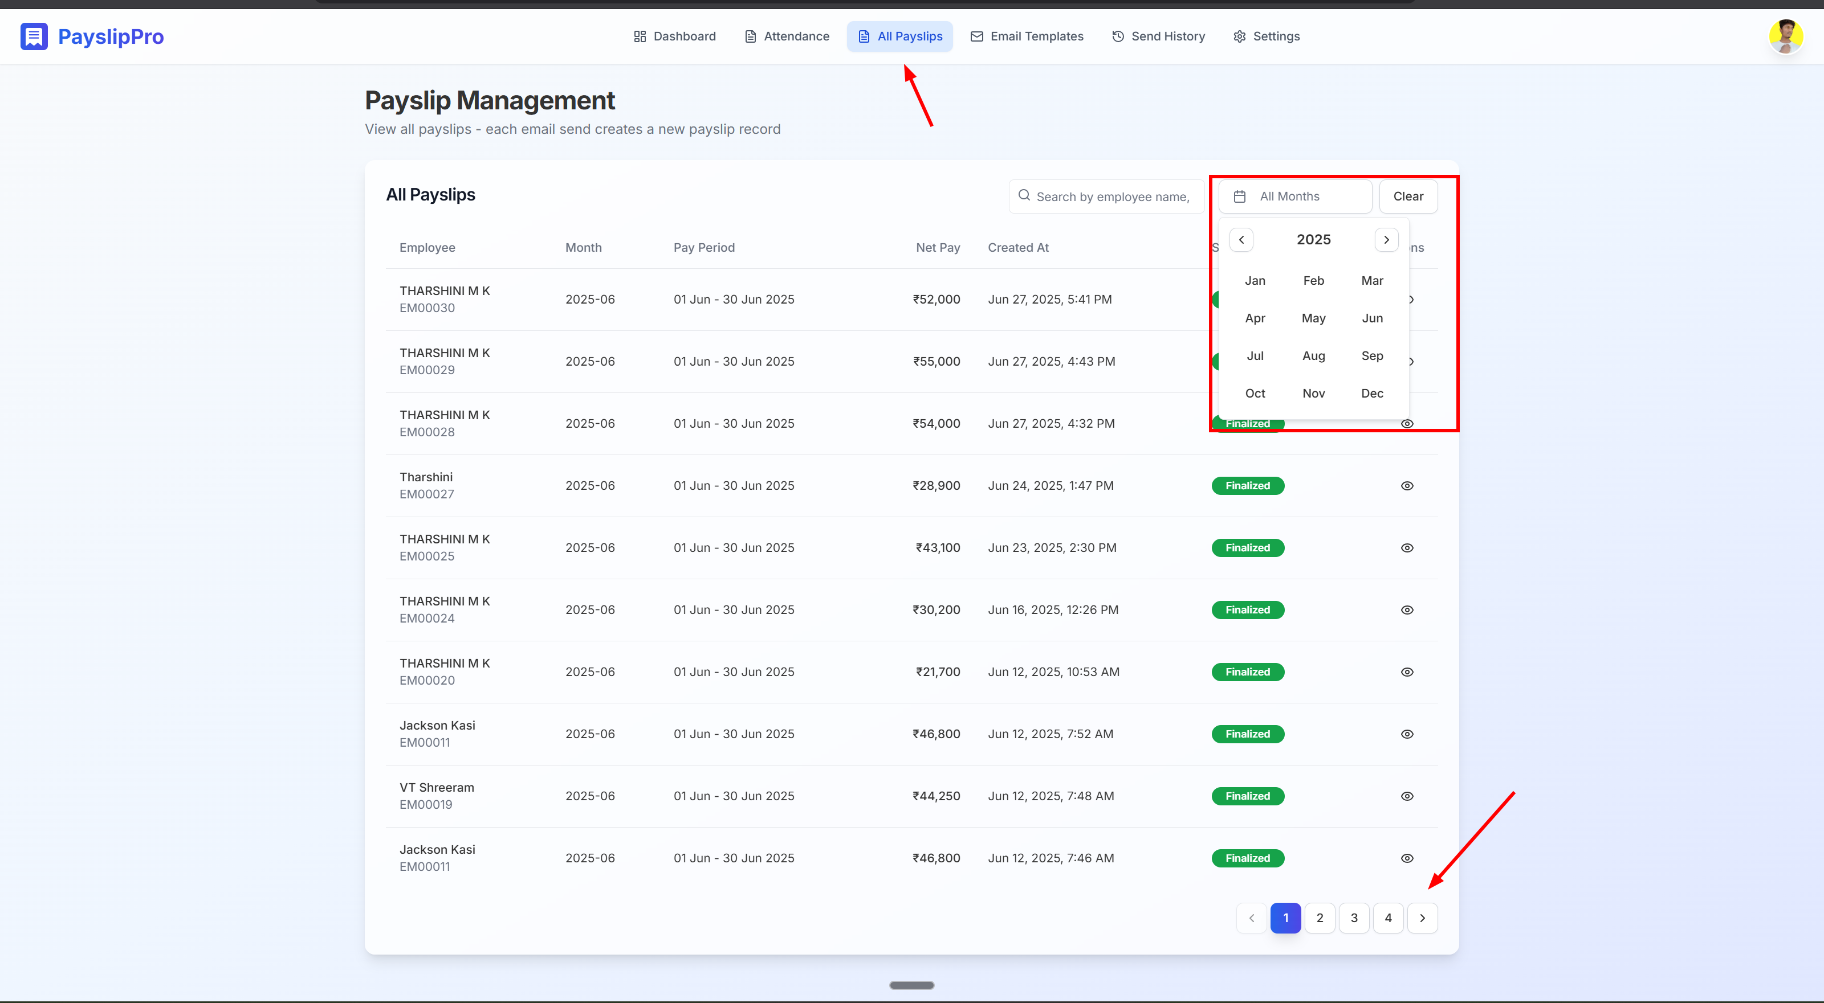Go to pagination page 3
Image resolution: width=1824 pixels, height=1003 pixels.
coord(1354,918)
